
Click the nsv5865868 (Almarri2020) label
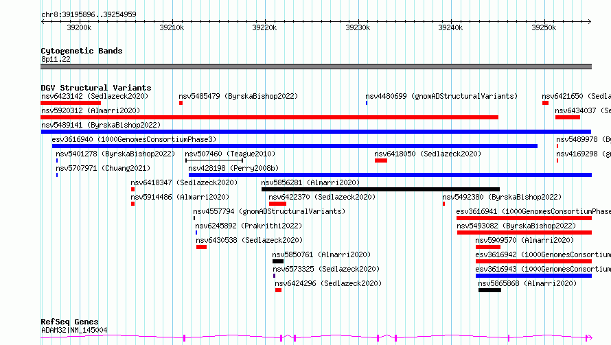527,283
